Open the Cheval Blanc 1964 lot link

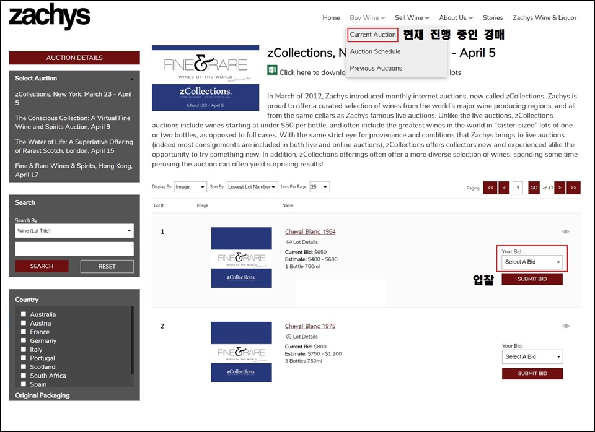pyautogui.click(x=311, y=231)
